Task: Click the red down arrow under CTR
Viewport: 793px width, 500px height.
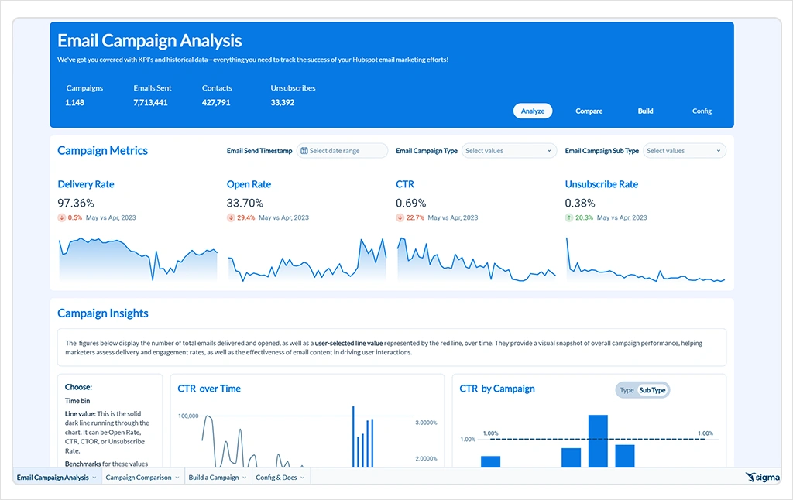Action: point(400,217)
